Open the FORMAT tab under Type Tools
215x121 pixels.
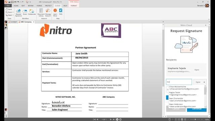[x=74, y=6]
